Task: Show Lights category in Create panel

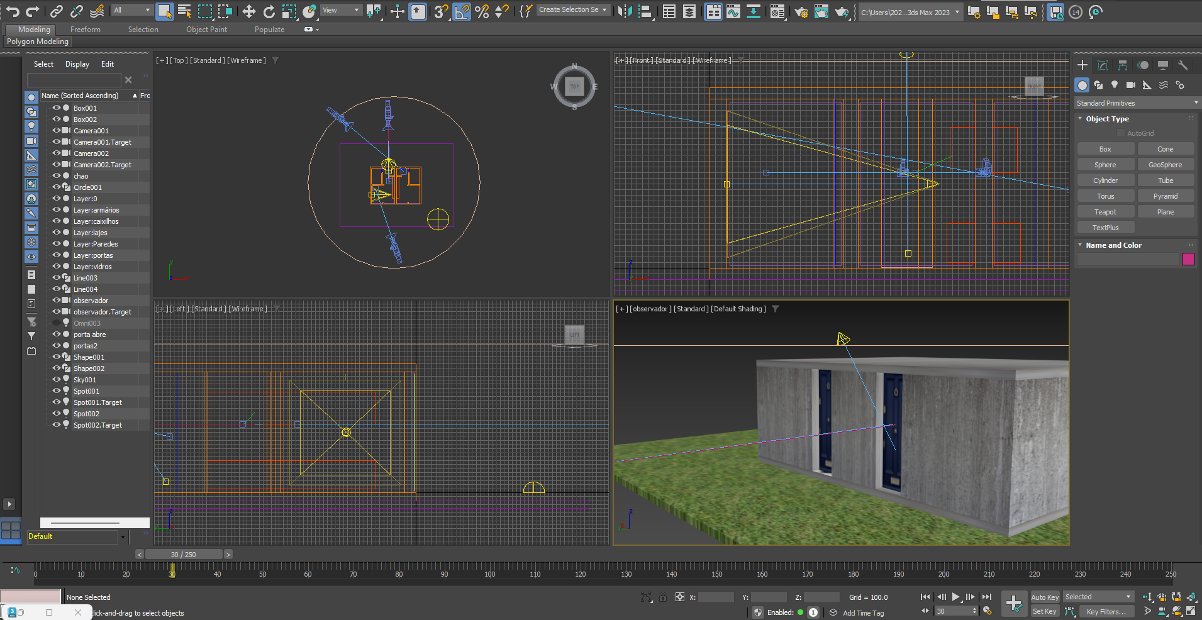Action: (1115, 85)
